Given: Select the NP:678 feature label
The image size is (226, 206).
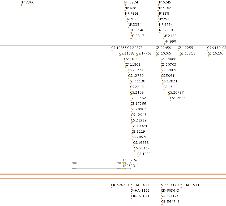Looking at the screenshot, I should click(130, 8).
